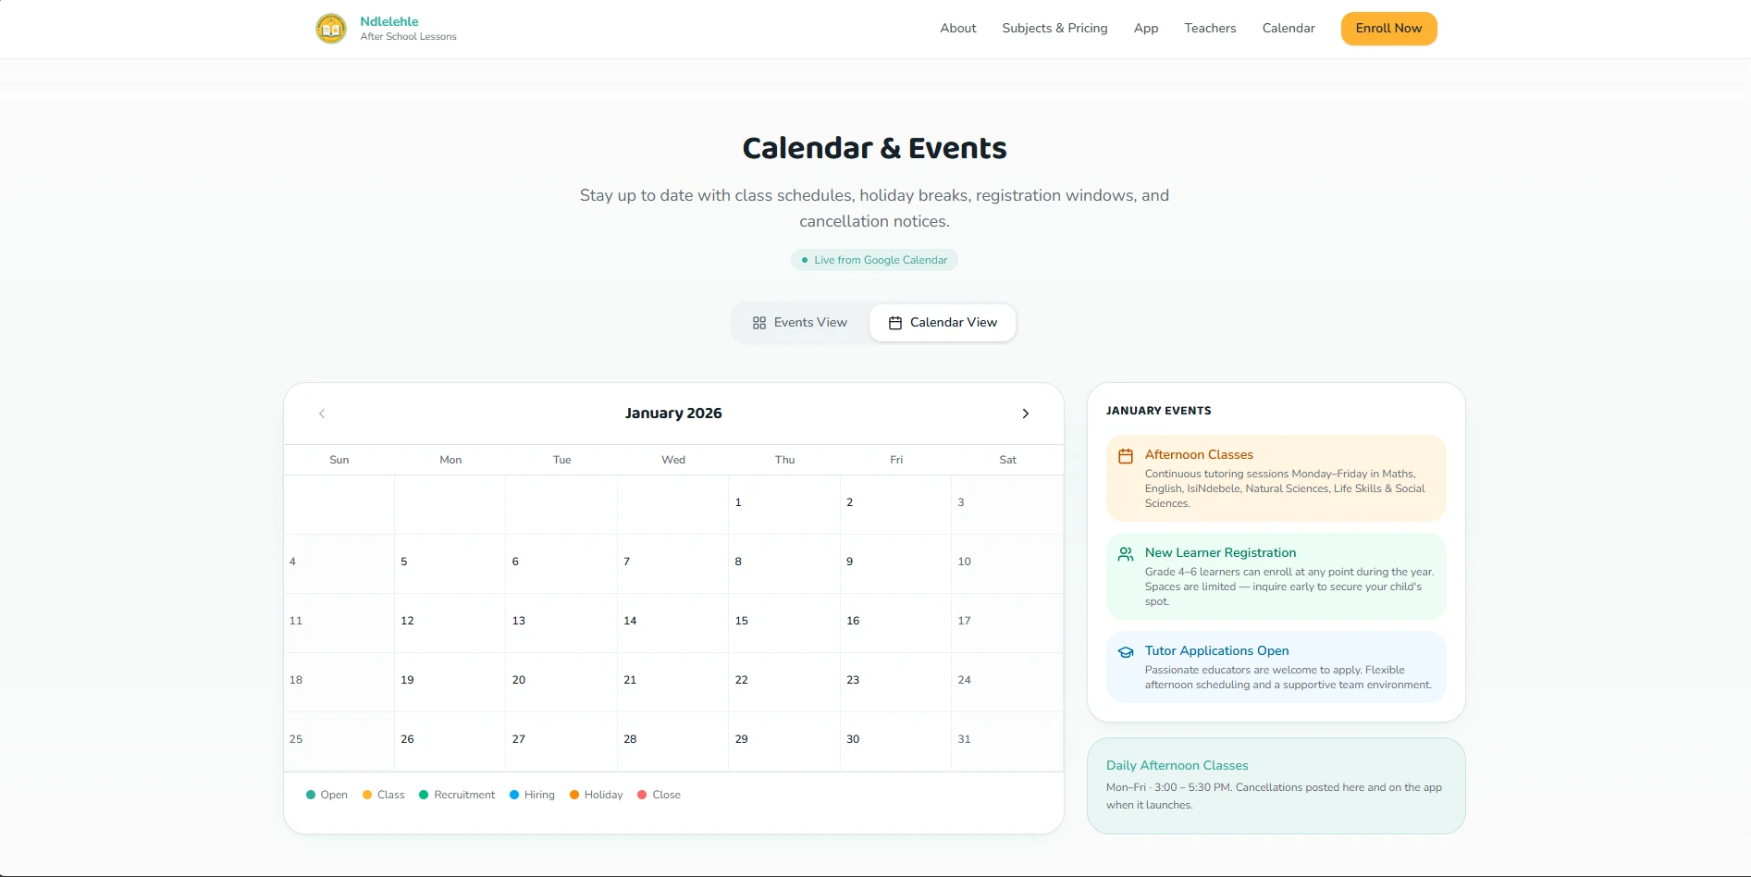The height and width of the screenshot is (877, 1751).
Task: Click the Enroll Now button
Action: click(x=1388, y=29)
